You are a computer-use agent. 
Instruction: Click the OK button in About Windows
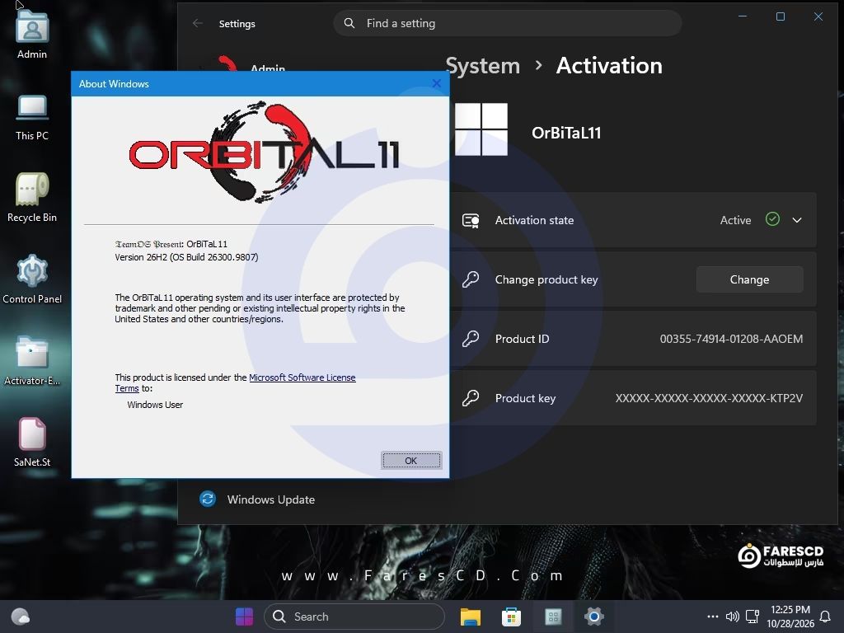(411, 461)
